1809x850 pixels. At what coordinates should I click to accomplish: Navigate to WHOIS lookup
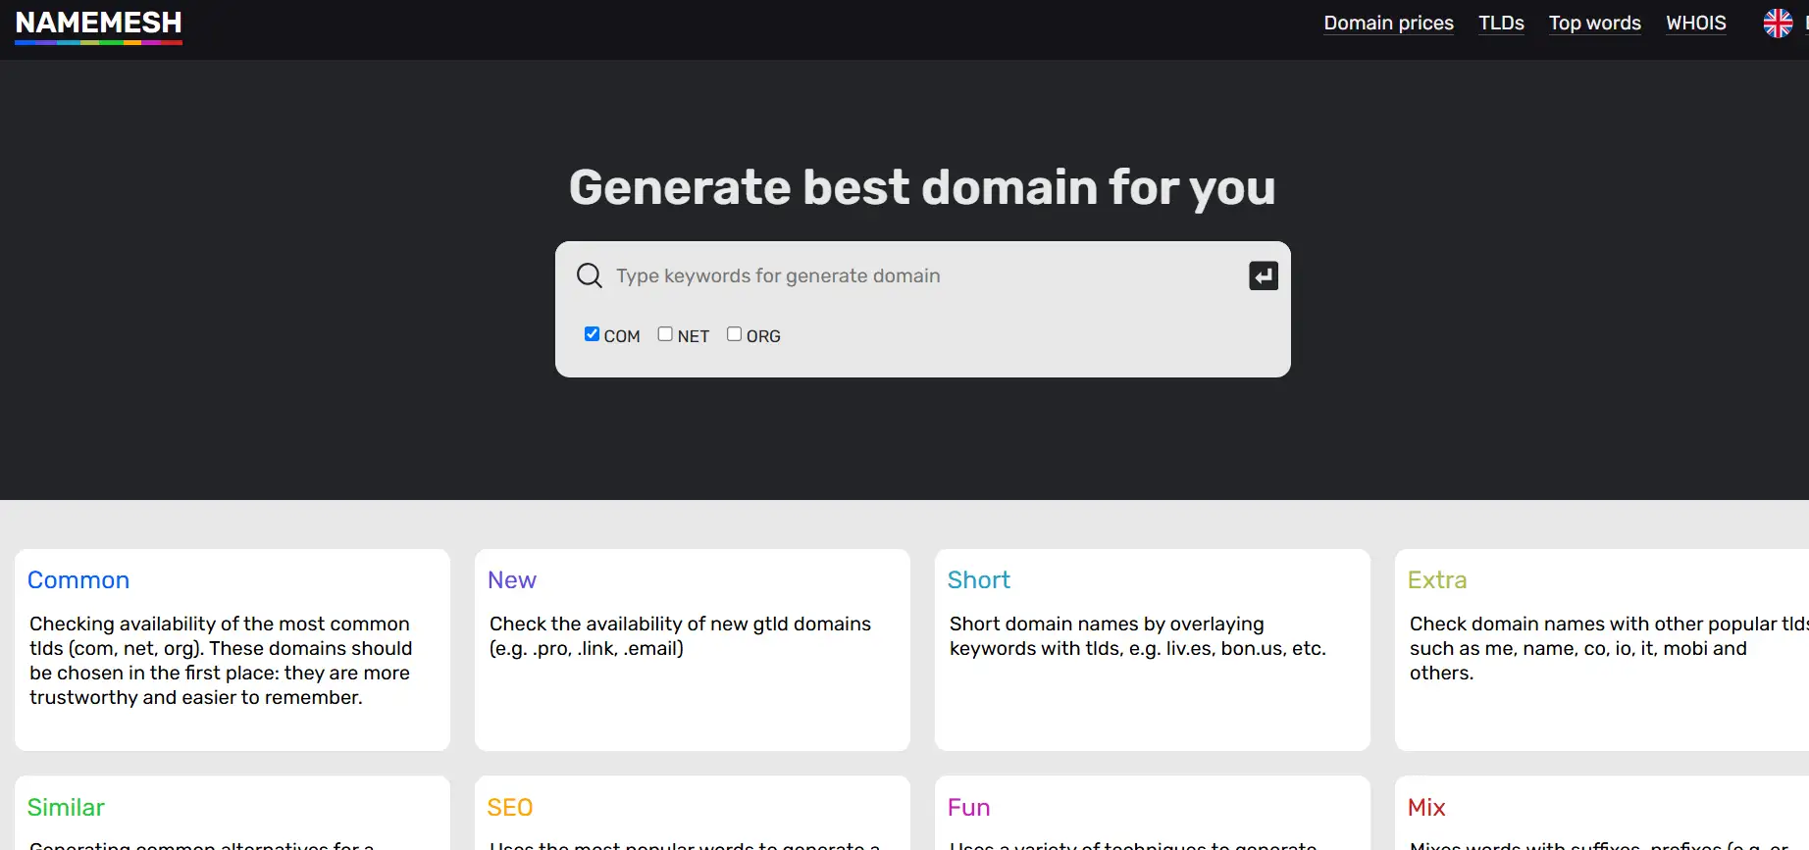coord(1695,23)
